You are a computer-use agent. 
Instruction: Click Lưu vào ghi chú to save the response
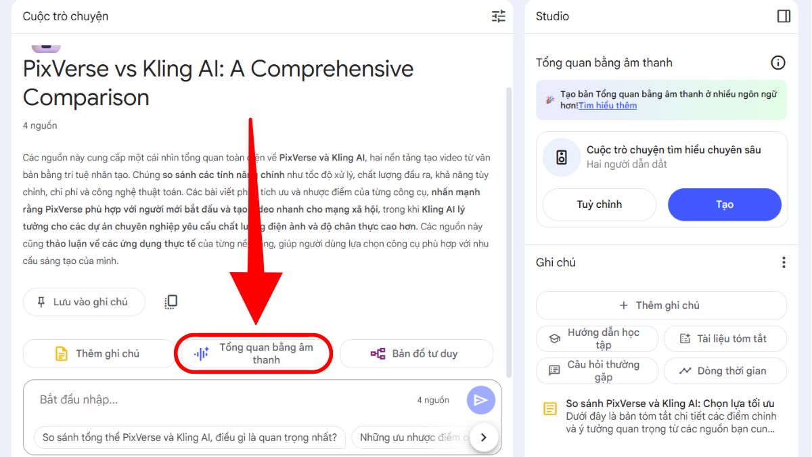tap(84, 302)
